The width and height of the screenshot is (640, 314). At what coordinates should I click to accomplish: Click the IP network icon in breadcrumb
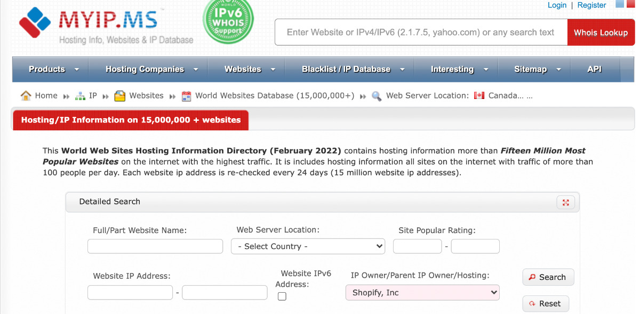point(80,96)
